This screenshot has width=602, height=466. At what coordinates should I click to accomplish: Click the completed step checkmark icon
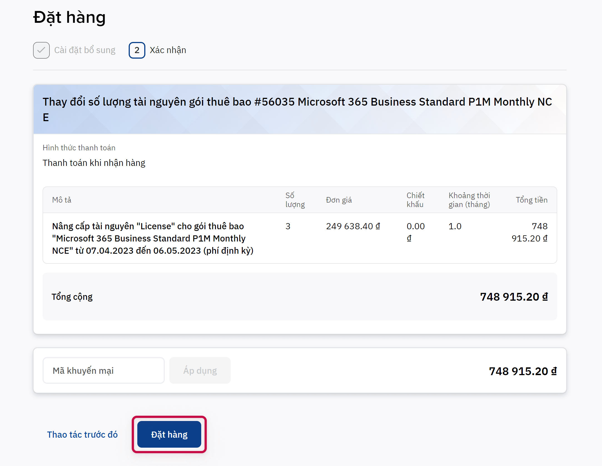41,50
